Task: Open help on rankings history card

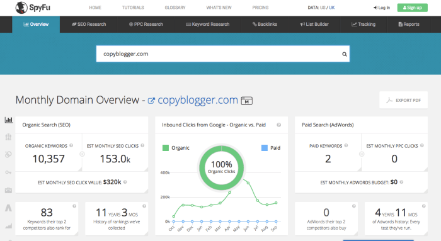Action: pyautogui.click(x=144, y=206)
